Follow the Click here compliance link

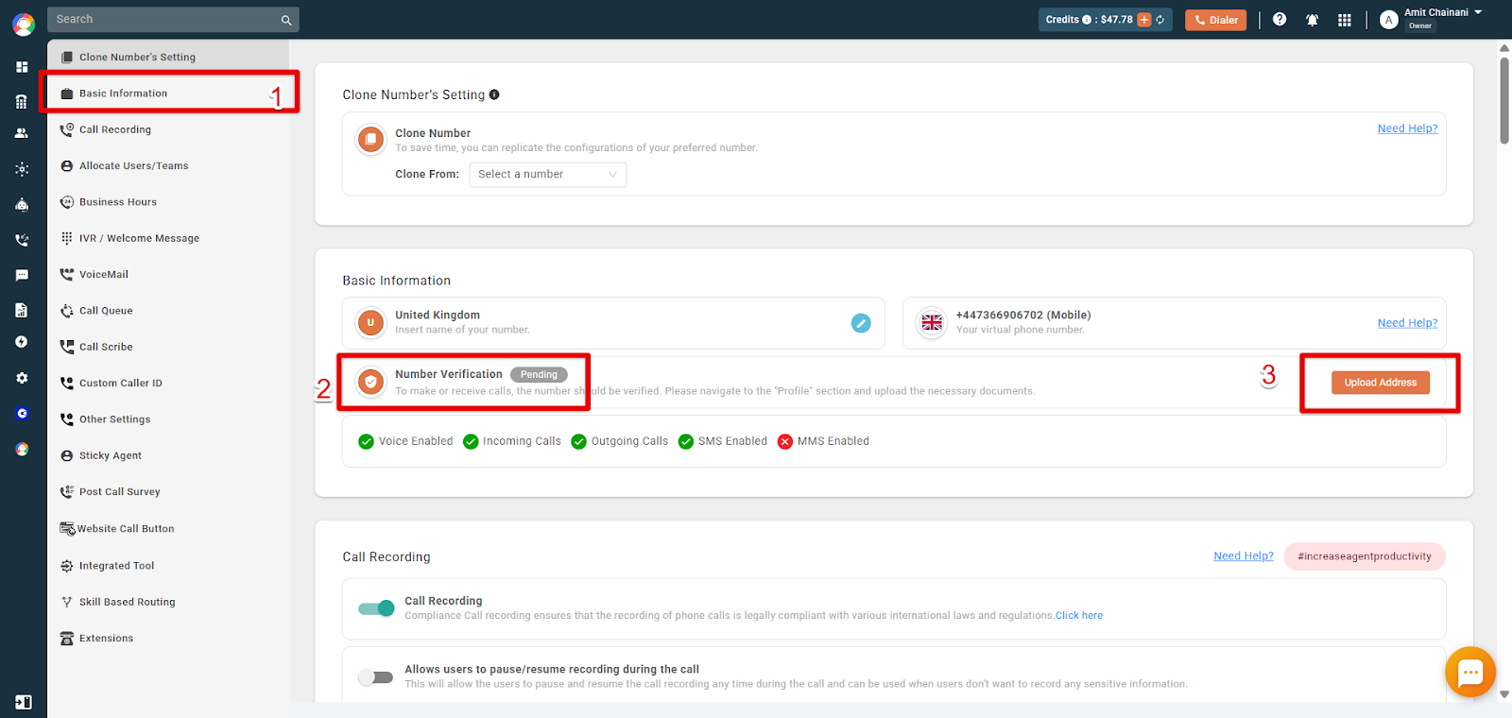1079,616
